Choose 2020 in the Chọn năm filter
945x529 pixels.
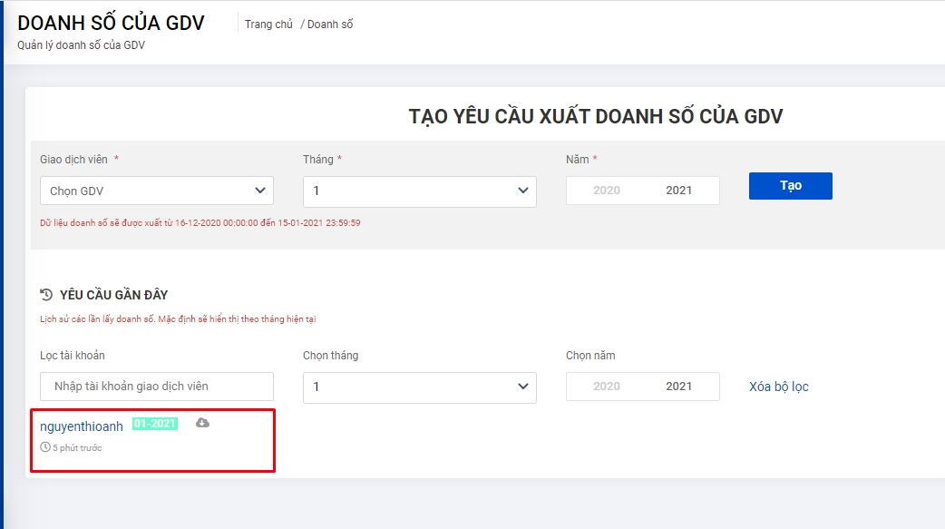607,387
